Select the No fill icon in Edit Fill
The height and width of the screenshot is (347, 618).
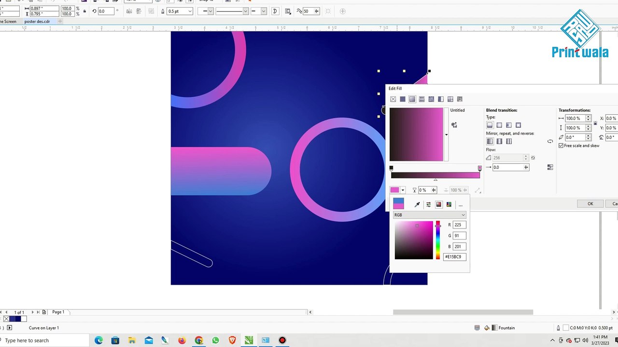393,99
